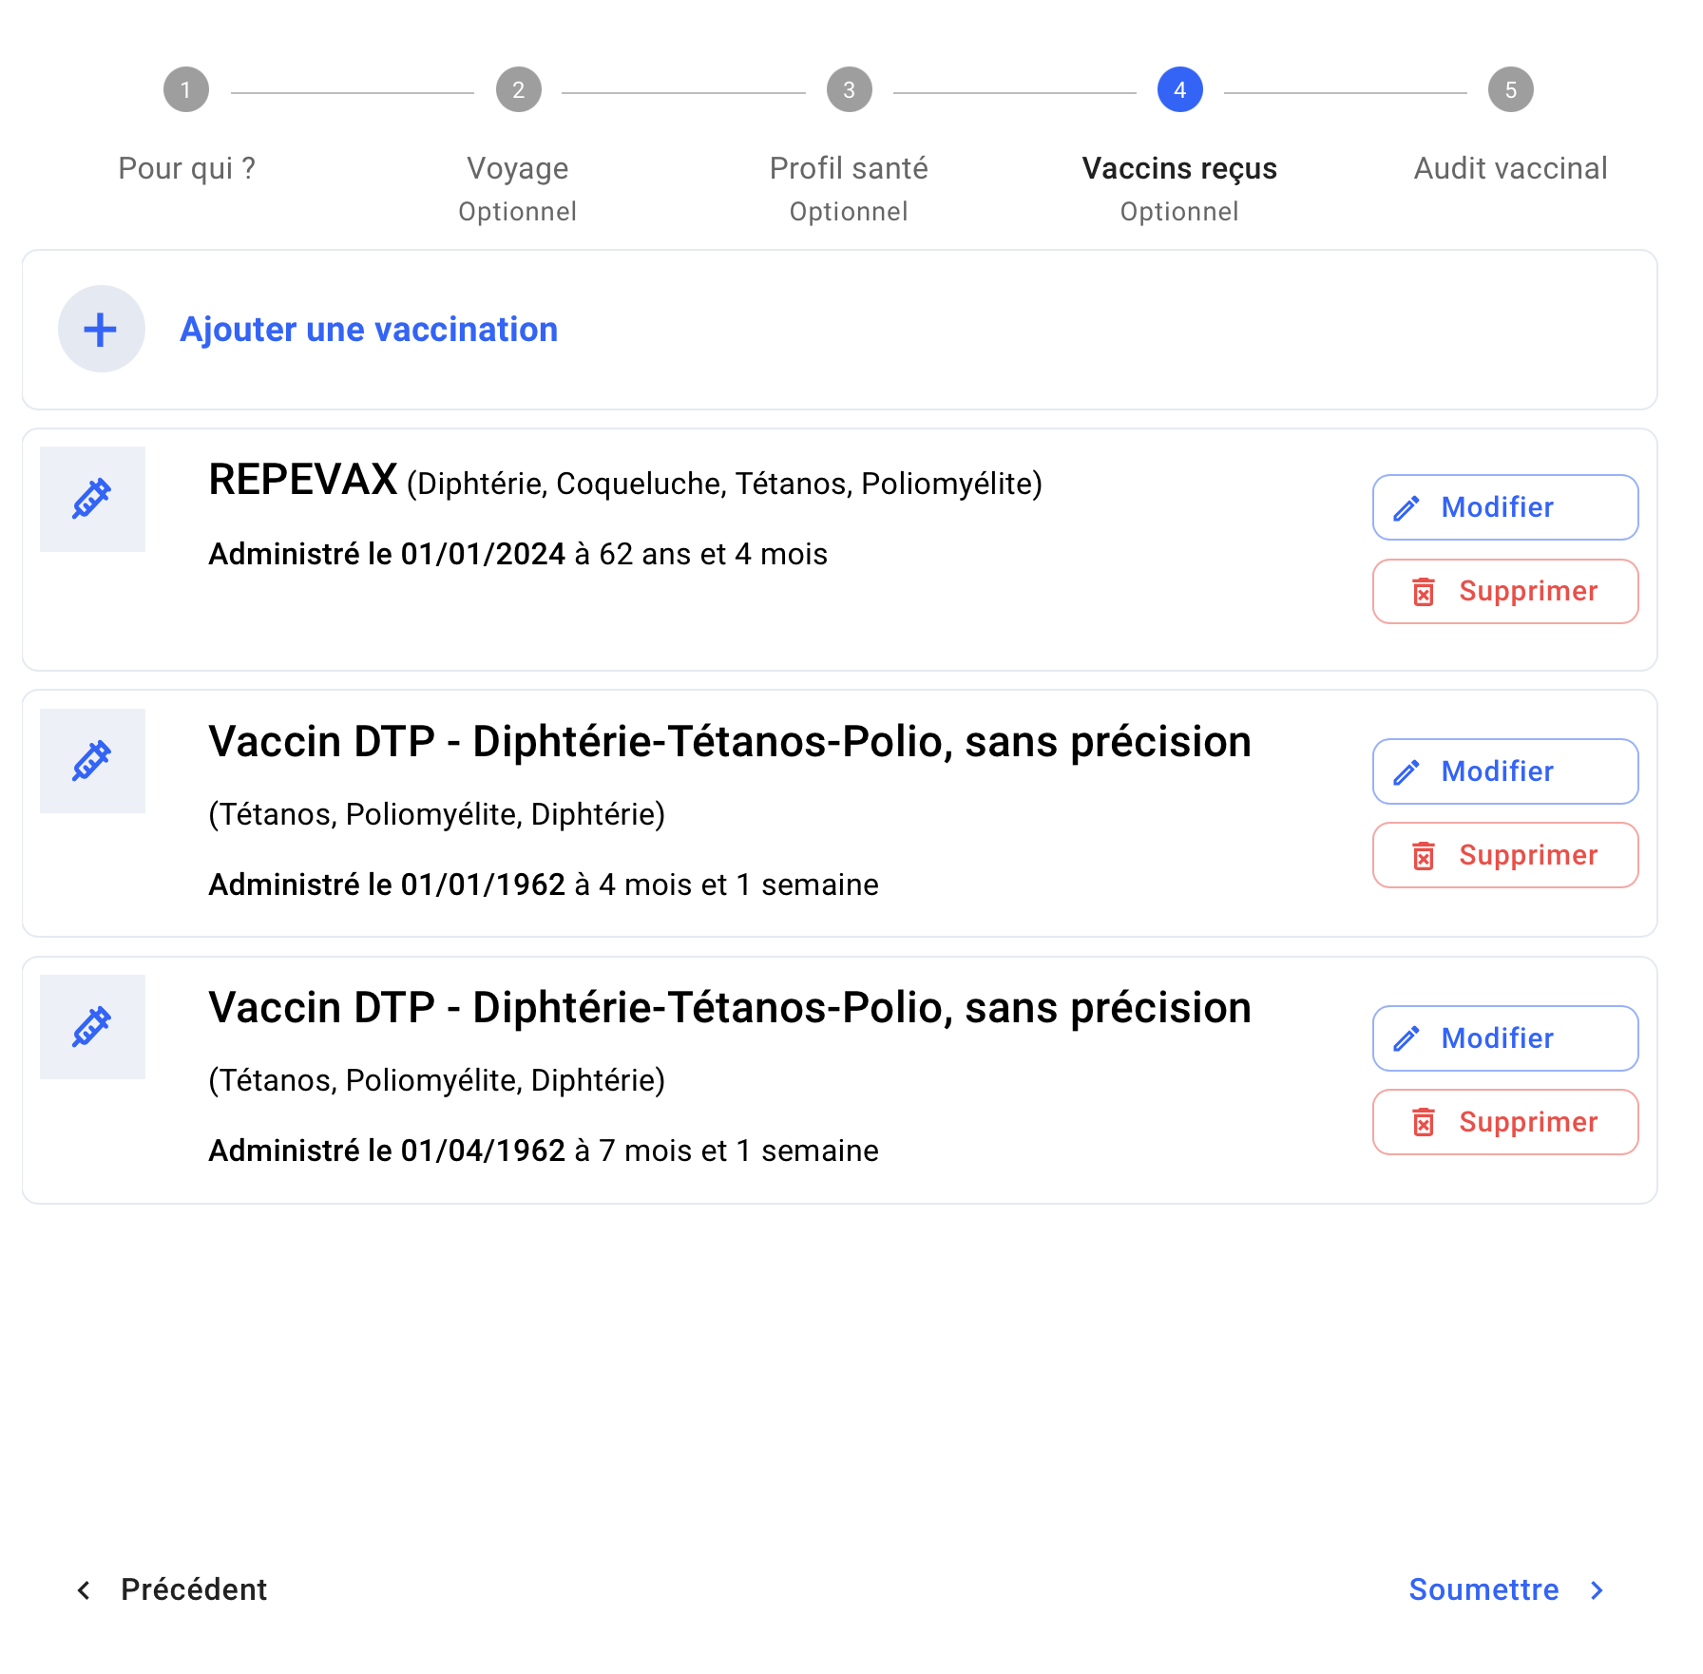
Task: Edit the DTP vaccine administered 01/04/1962
Action: (1505, 1038)
